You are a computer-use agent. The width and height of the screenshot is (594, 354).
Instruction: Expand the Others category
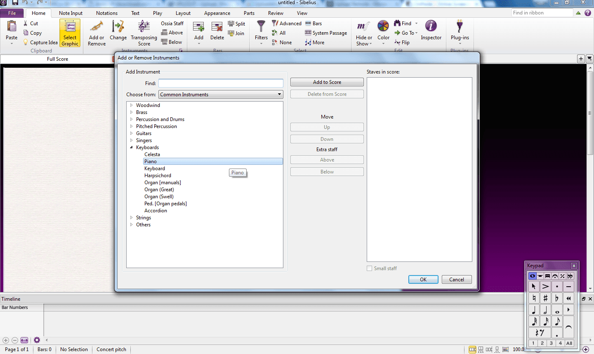[132, 224]
